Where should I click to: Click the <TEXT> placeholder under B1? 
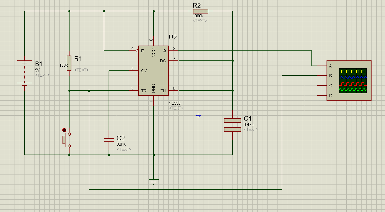point(42,75)
